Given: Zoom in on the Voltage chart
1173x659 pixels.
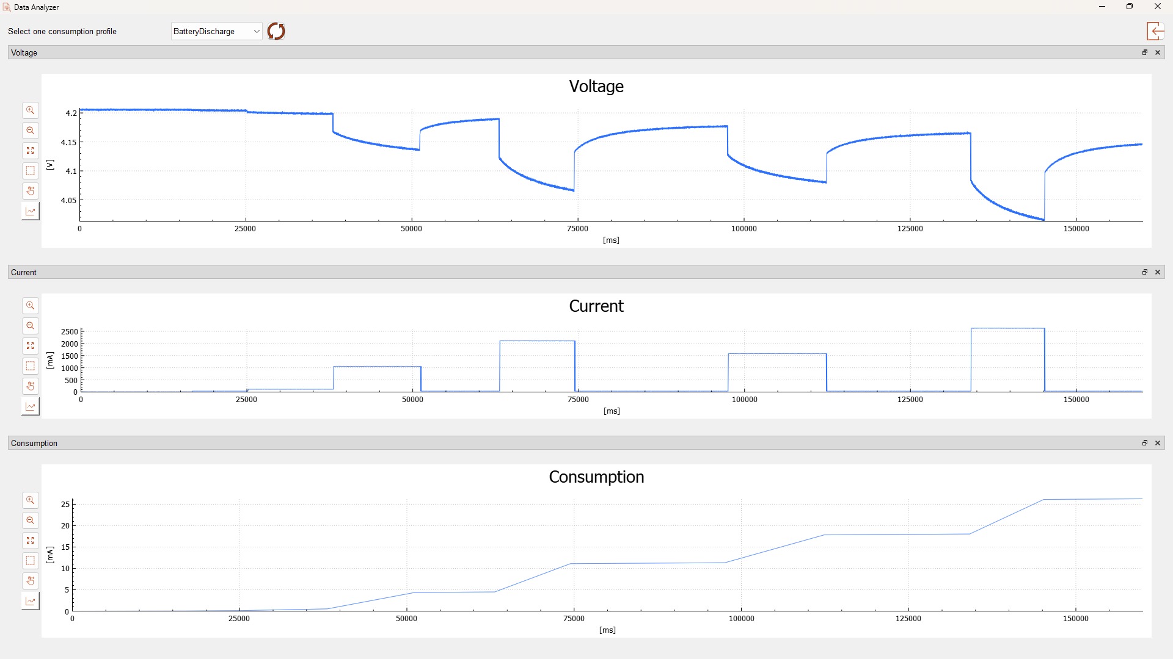Looking at the screenshot, I should [x=30, y=110].
